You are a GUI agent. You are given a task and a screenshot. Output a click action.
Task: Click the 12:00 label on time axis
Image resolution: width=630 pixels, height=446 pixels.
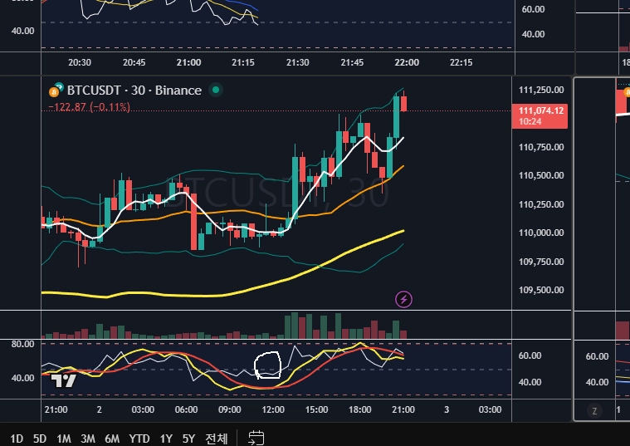273,409
